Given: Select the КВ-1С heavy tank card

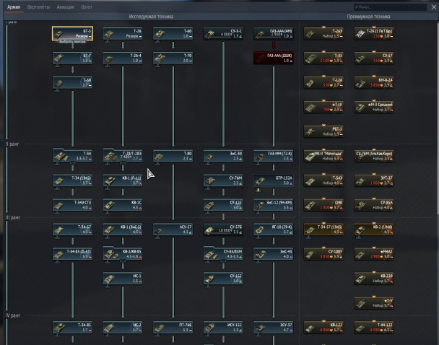Looking at the screenshot, I should coord(123,205).
